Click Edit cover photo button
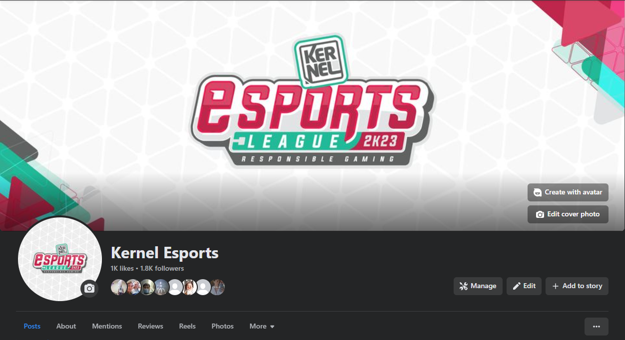Image resolution: width=625 pixels, height=340 pixels. click(x=568, y=214)
